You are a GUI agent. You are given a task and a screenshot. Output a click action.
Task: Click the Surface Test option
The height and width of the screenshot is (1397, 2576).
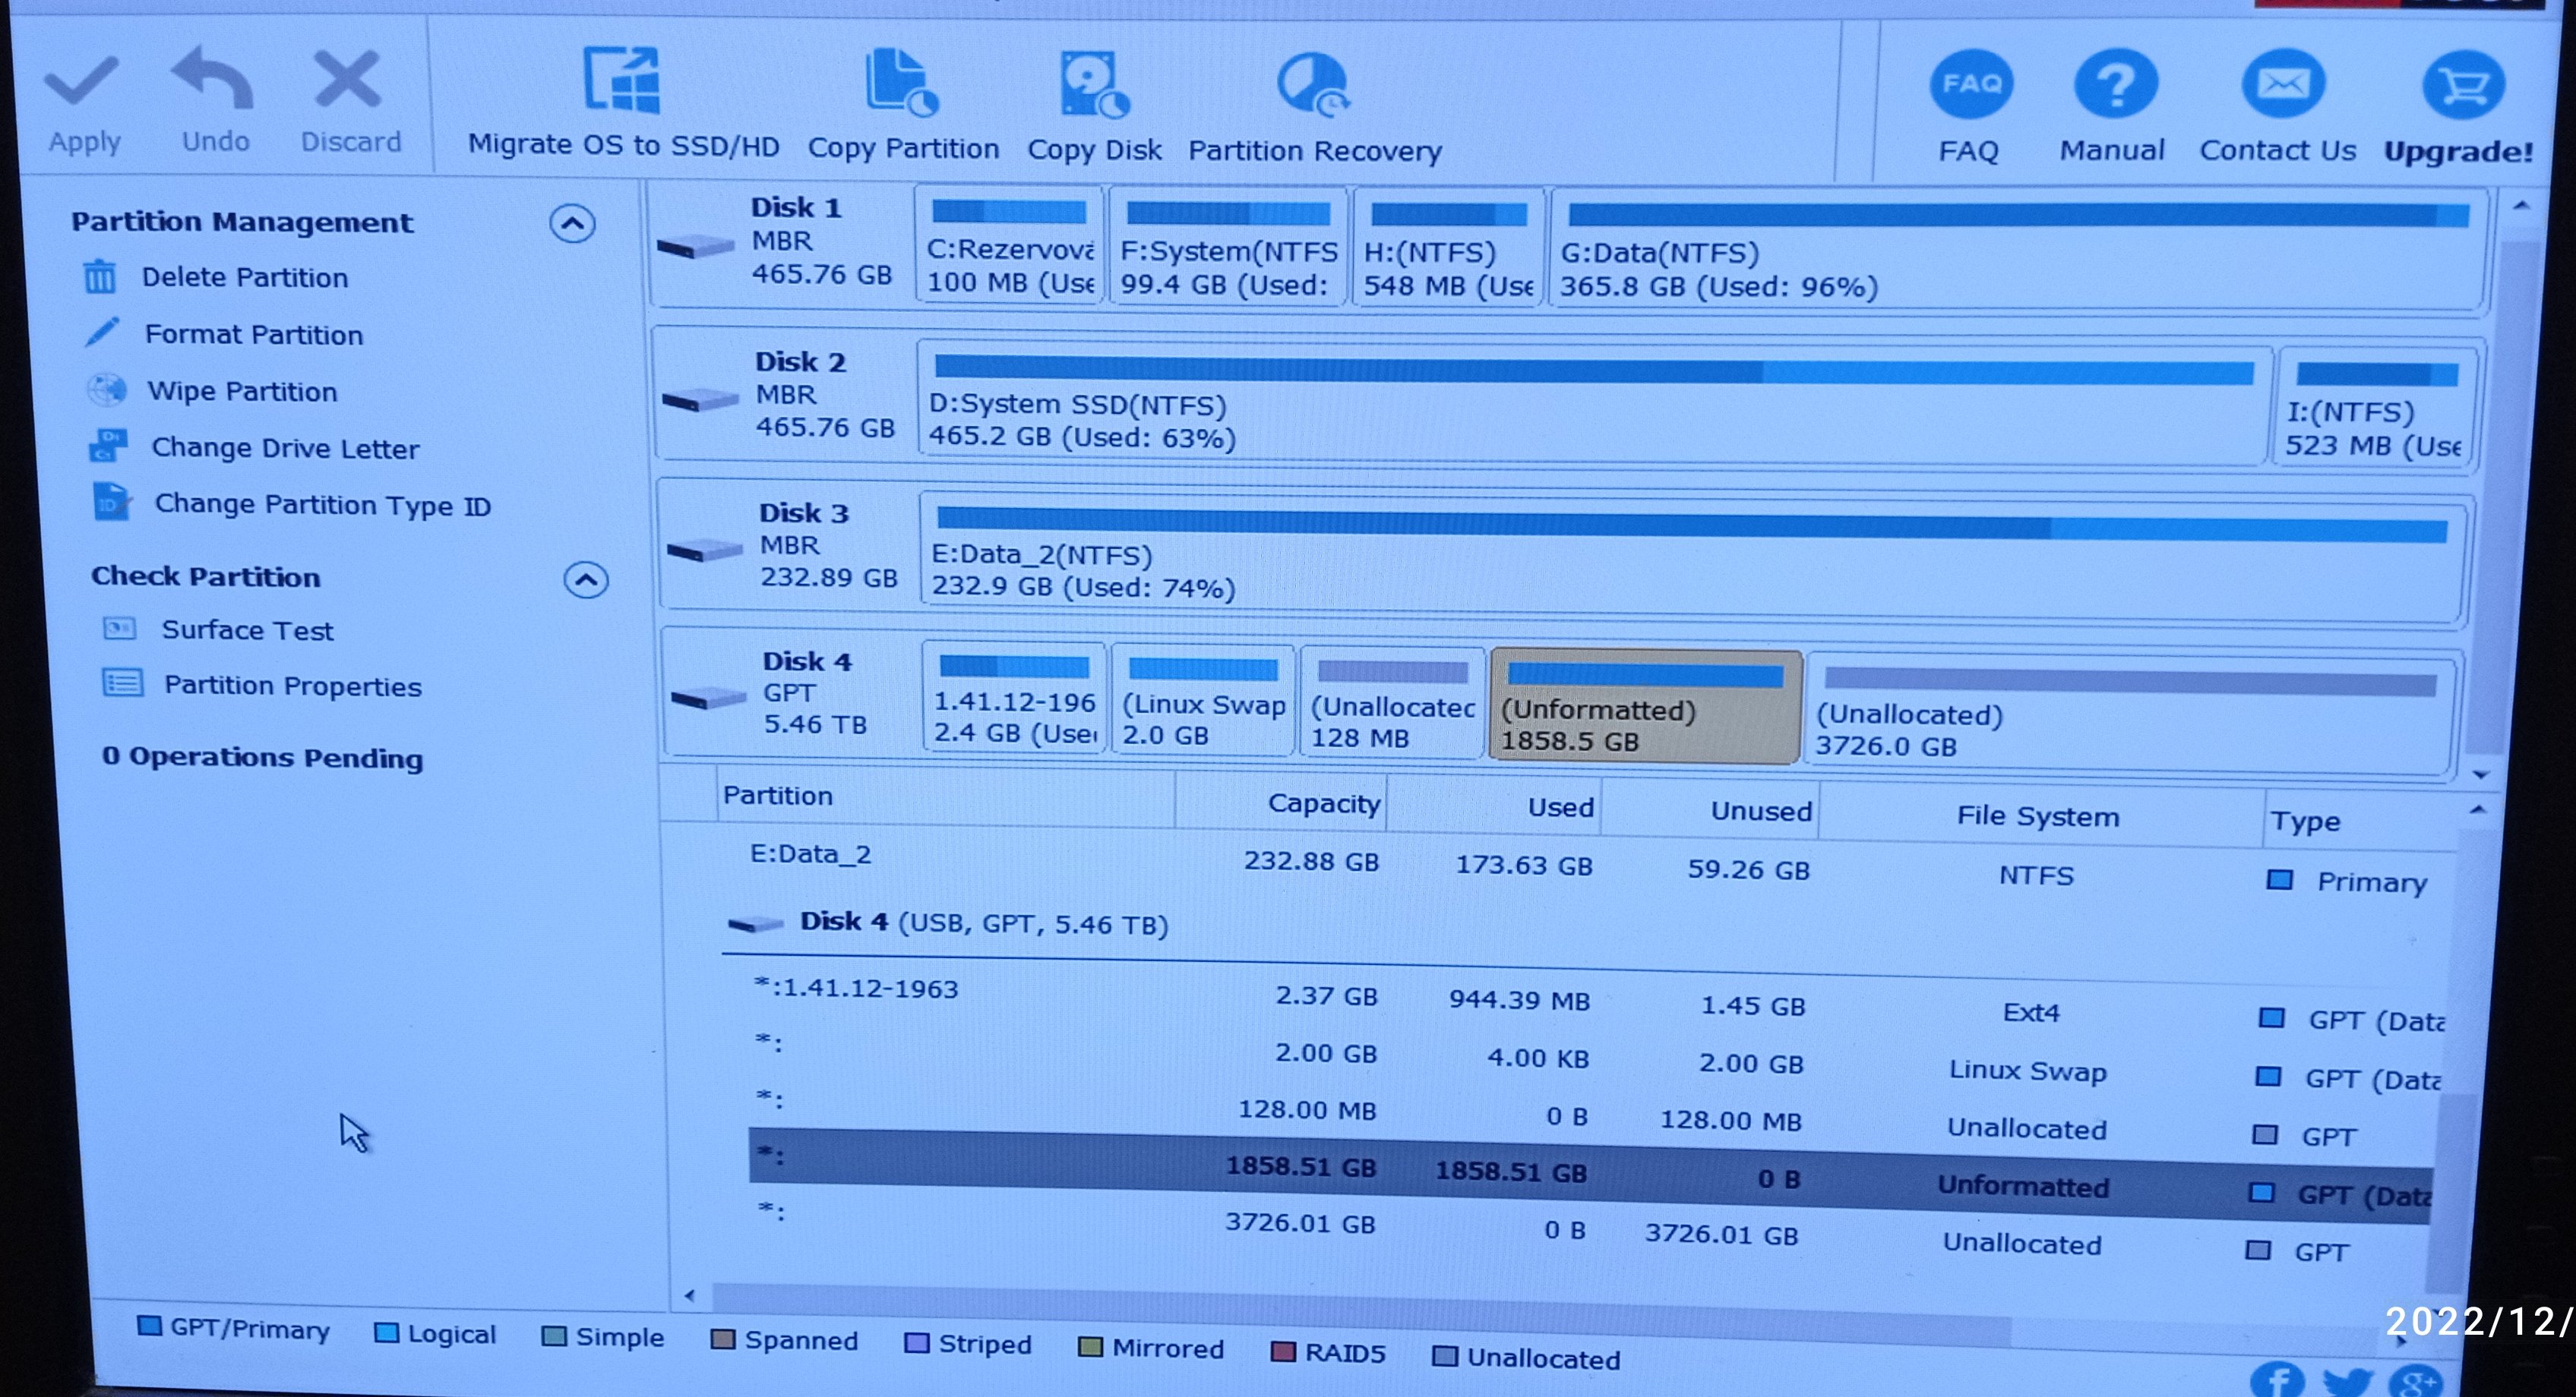(247, 631)
